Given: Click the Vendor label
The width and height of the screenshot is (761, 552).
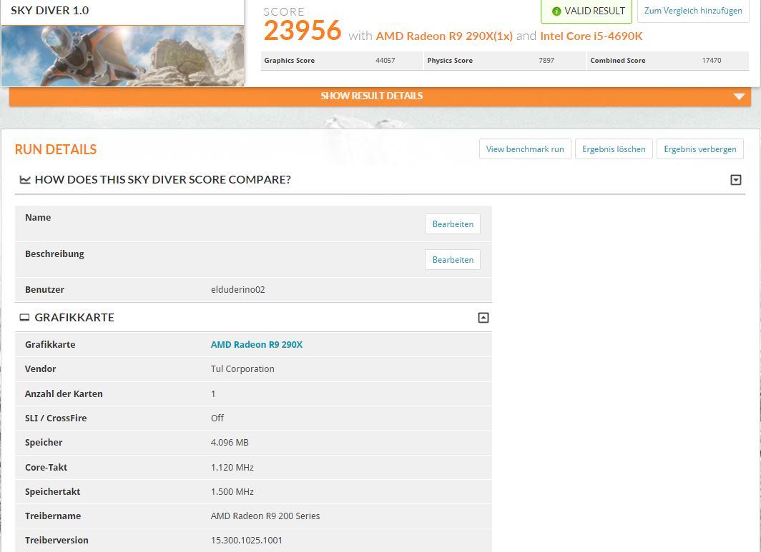Looking at the screenshot, I should tap(40, 368).
